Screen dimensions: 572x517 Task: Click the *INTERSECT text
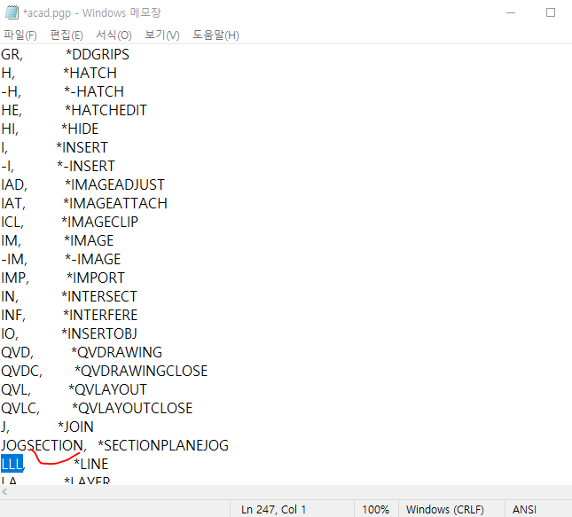pos(99,296)
